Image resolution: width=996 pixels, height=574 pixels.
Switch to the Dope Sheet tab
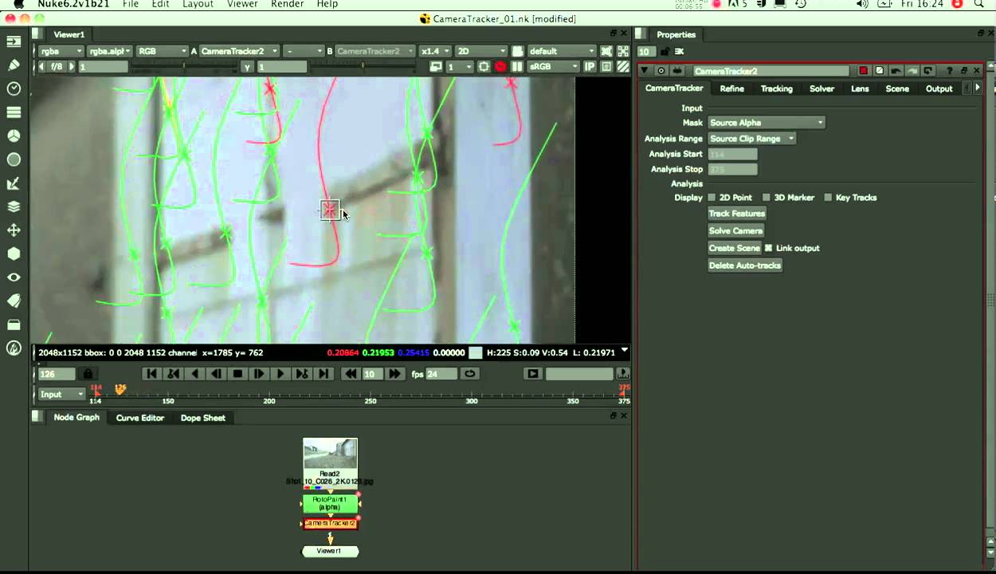tap(202, 418)
